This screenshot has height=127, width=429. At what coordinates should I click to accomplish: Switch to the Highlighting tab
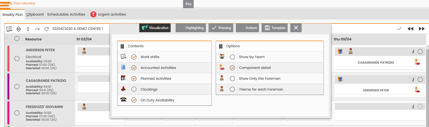[191, 28]
